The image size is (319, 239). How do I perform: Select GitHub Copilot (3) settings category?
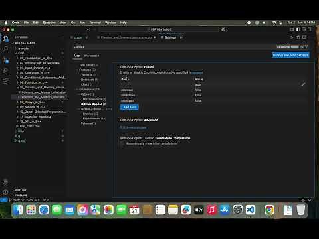(x=94, y=104)
